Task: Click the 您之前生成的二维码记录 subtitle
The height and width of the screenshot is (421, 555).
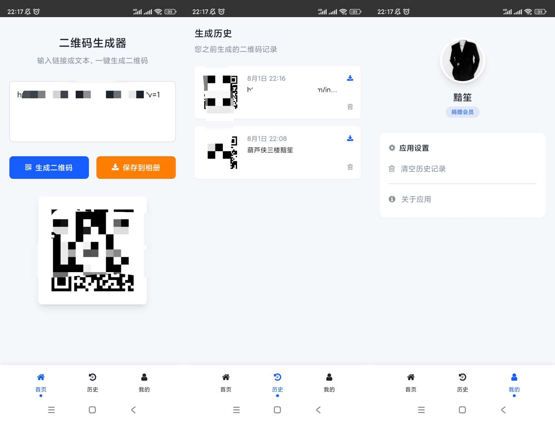Action: (236, 49)
